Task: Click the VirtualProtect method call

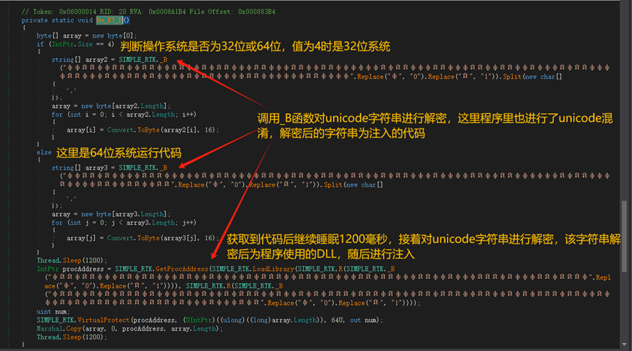Action: coord(103,320)
